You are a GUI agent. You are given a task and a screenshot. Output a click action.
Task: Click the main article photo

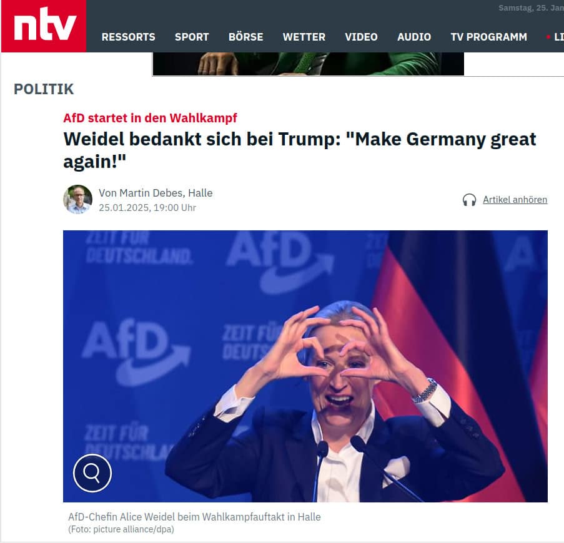click(305, 366)
